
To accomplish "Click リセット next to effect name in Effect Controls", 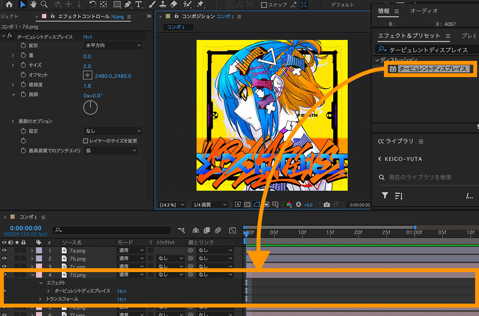I will (88, 37).
